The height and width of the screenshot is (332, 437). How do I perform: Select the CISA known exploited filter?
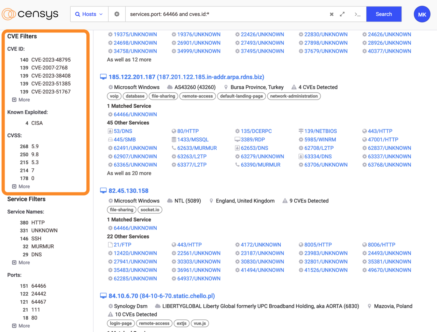click(37, 123)
